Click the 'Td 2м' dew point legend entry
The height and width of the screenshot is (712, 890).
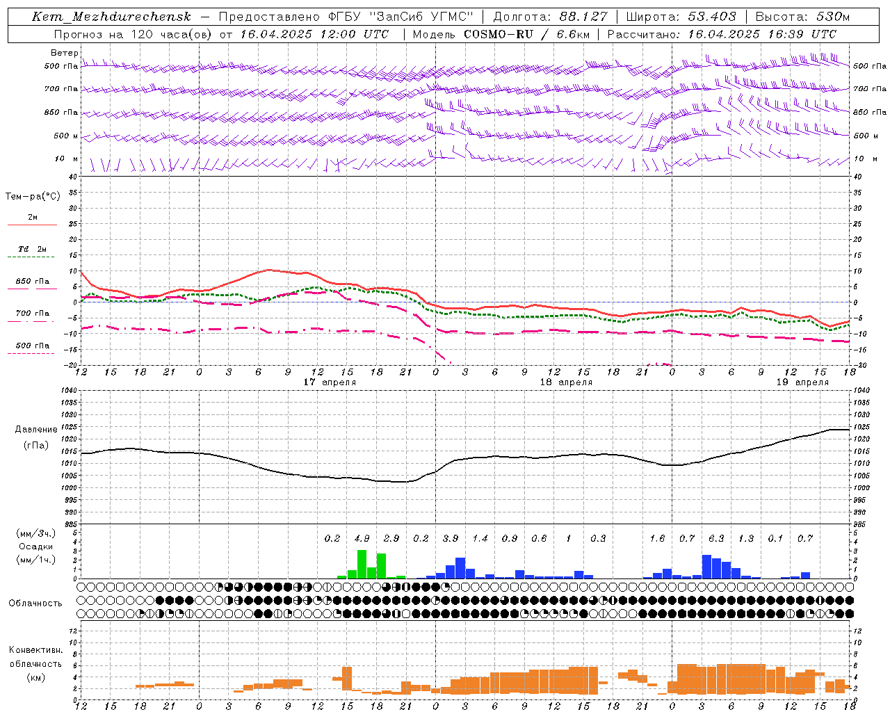(32, 249)
